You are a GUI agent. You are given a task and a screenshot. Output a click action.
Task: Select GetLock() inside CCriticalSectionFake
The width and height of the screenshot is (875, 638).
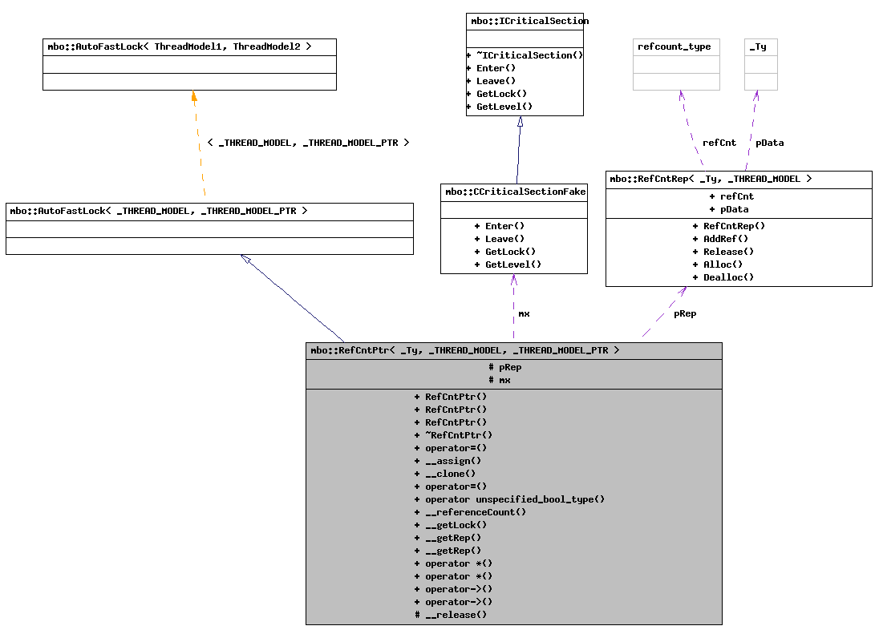[x=506, y=252]
